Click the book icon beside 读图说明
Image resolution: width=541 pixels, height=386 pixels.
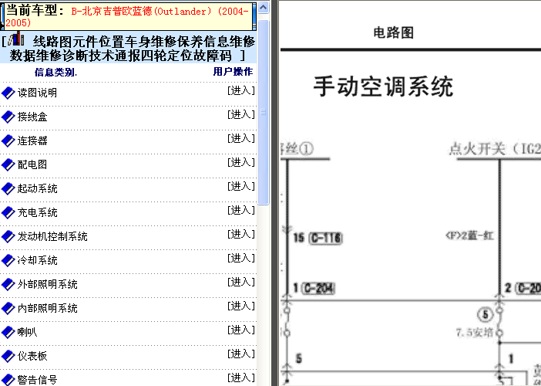8,93
